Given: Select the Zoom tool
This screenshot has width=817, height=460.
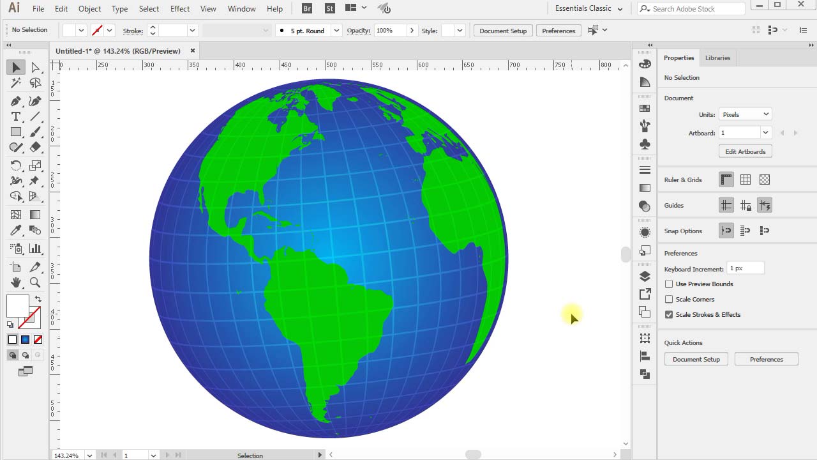Looking at the screenshot, I should pyautogui.click(x=35, y=281).
